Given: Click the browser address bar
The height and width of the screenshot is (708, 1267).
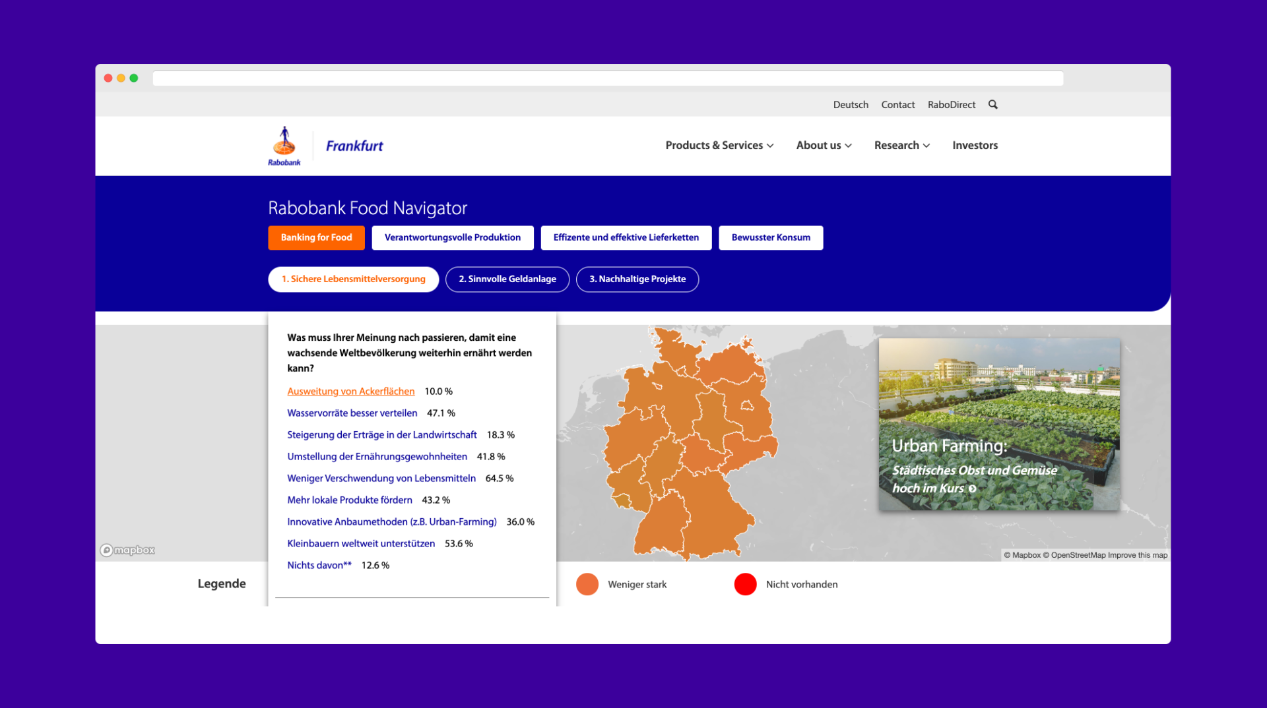Looking at the screenshot, I should (x=608, y=78).
